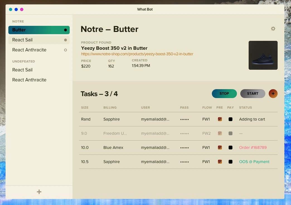Click the $220 price value
Viewport: 291px width, 205px height.
86,66
